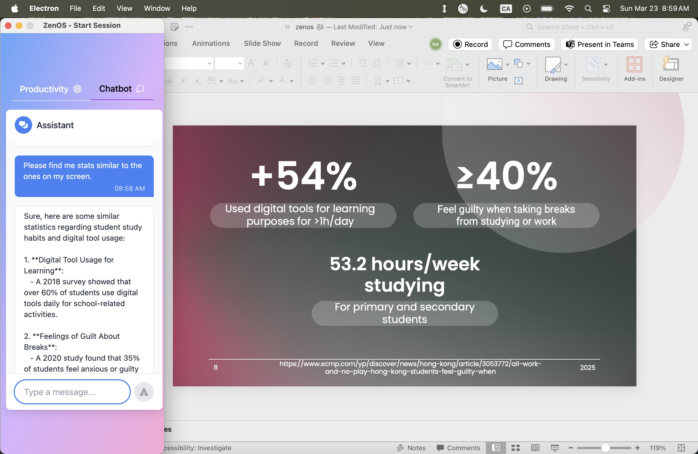Screen dimensions: 698x454
Task: Click the Shapes icon
Action: pyautogui.click(x=518, y=63)
